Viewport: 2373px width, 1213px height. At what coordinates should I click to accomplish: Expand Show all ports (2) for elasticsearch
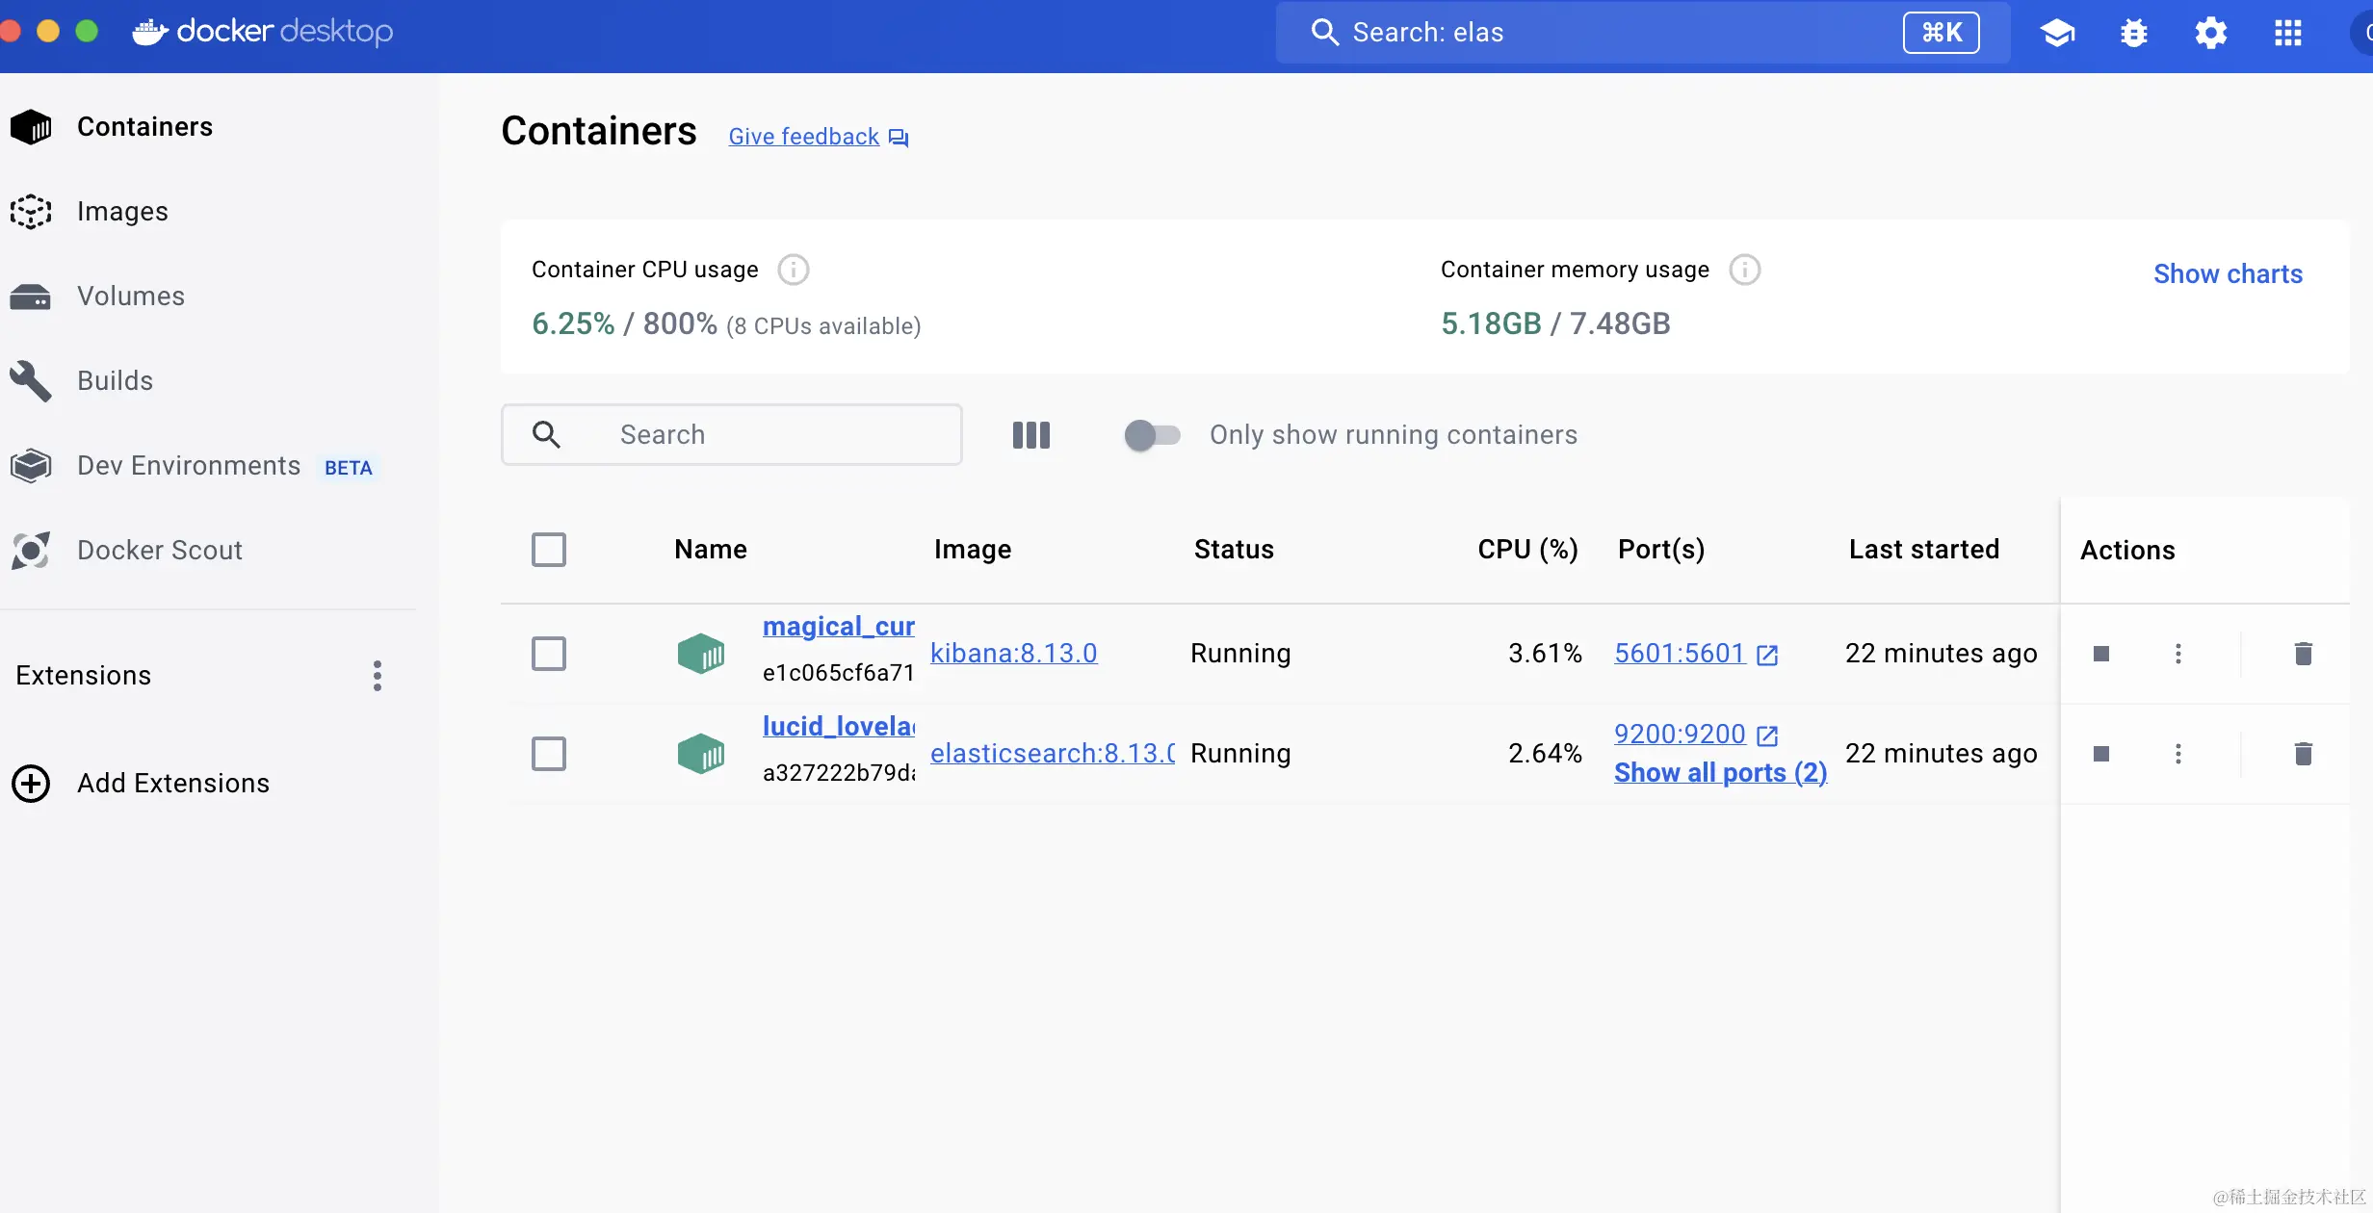[1720, 773]
